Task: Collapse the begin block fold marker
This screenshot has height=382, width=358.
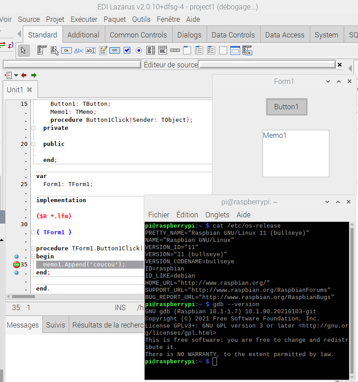Action: pos(33,257)
